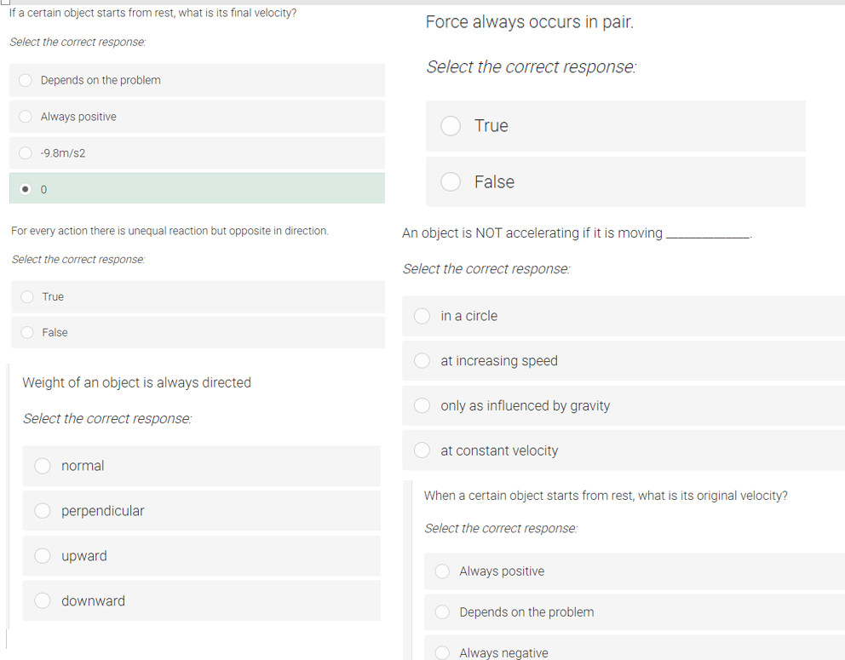Select "upward" for weight direction

[x=42, y=555]
